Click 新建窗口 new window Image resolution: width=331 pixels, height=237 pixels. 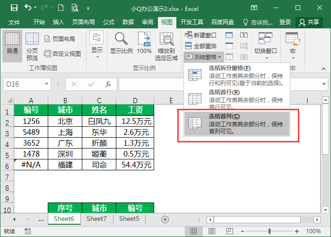click(x=200, y=35)
